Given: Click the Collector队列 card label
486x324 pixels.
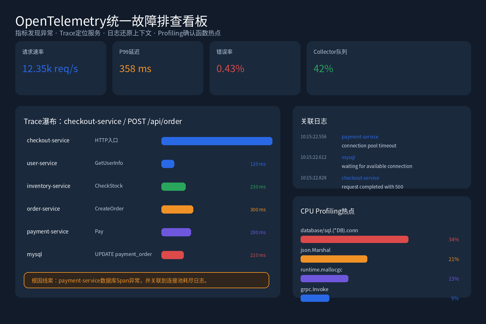Looking at the screenshot, I should coord(330,52).
